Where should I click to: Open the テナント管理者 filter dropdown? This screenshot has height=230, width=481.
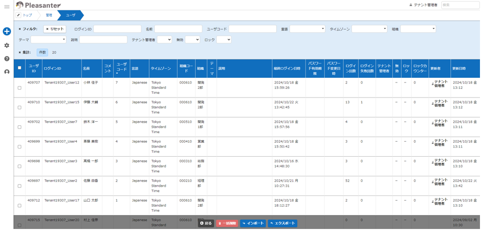click(x=164, y=40)
